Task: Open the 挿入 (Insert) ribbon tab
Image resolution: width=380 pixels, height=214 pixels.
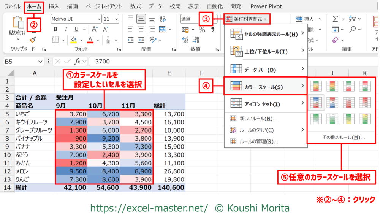Action: click(54, 6)
